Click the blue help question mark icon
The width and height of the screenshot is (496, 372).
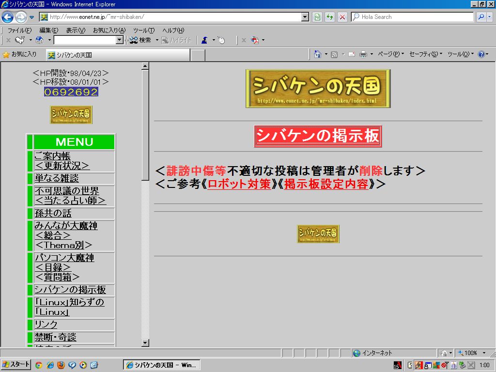tap(481, 54)
